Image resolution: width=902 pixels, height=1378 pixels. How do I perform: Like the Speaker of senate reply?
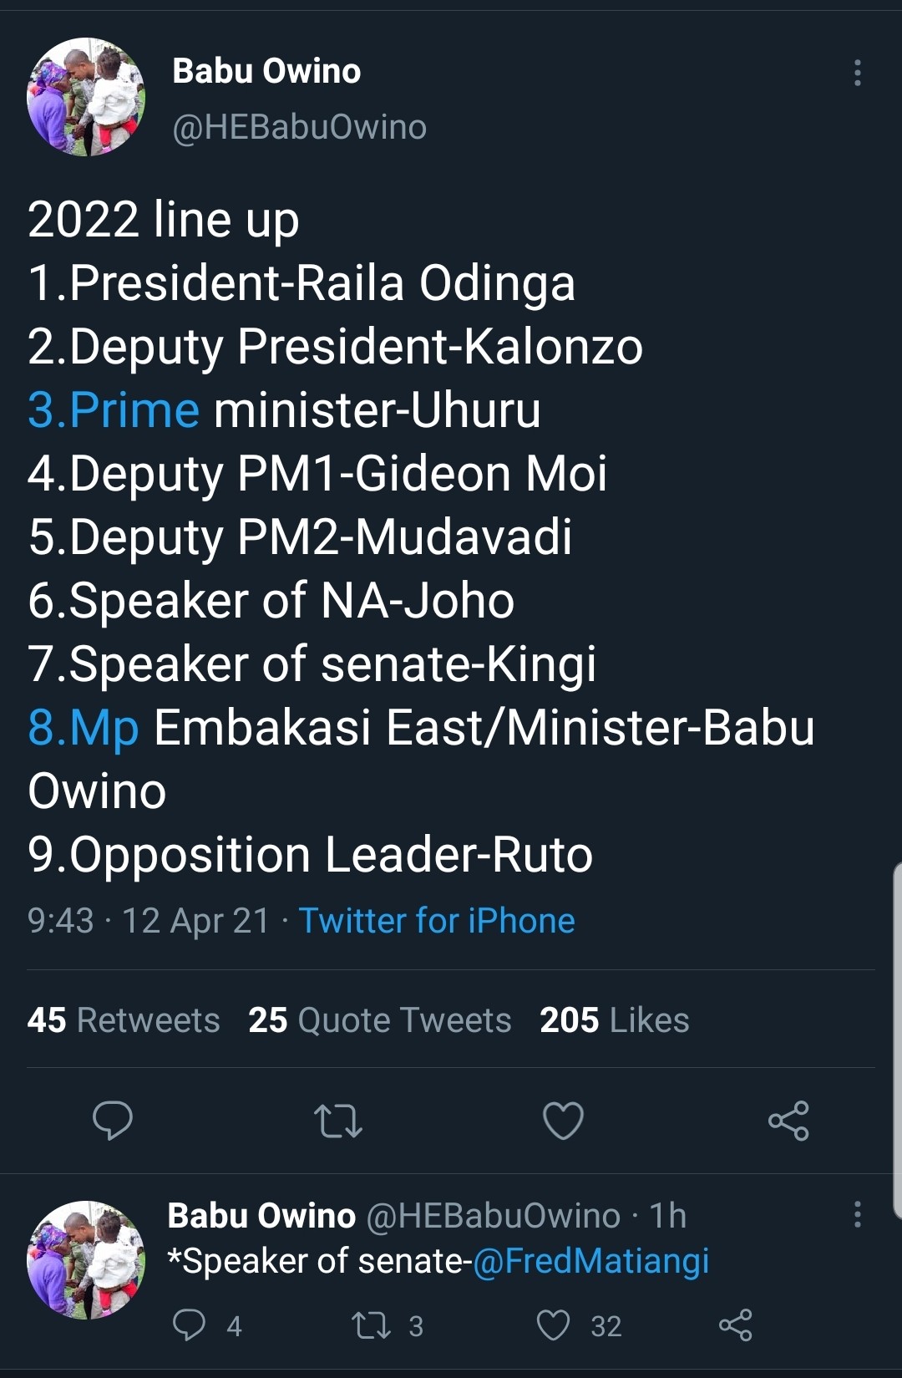pos(553,1325)
